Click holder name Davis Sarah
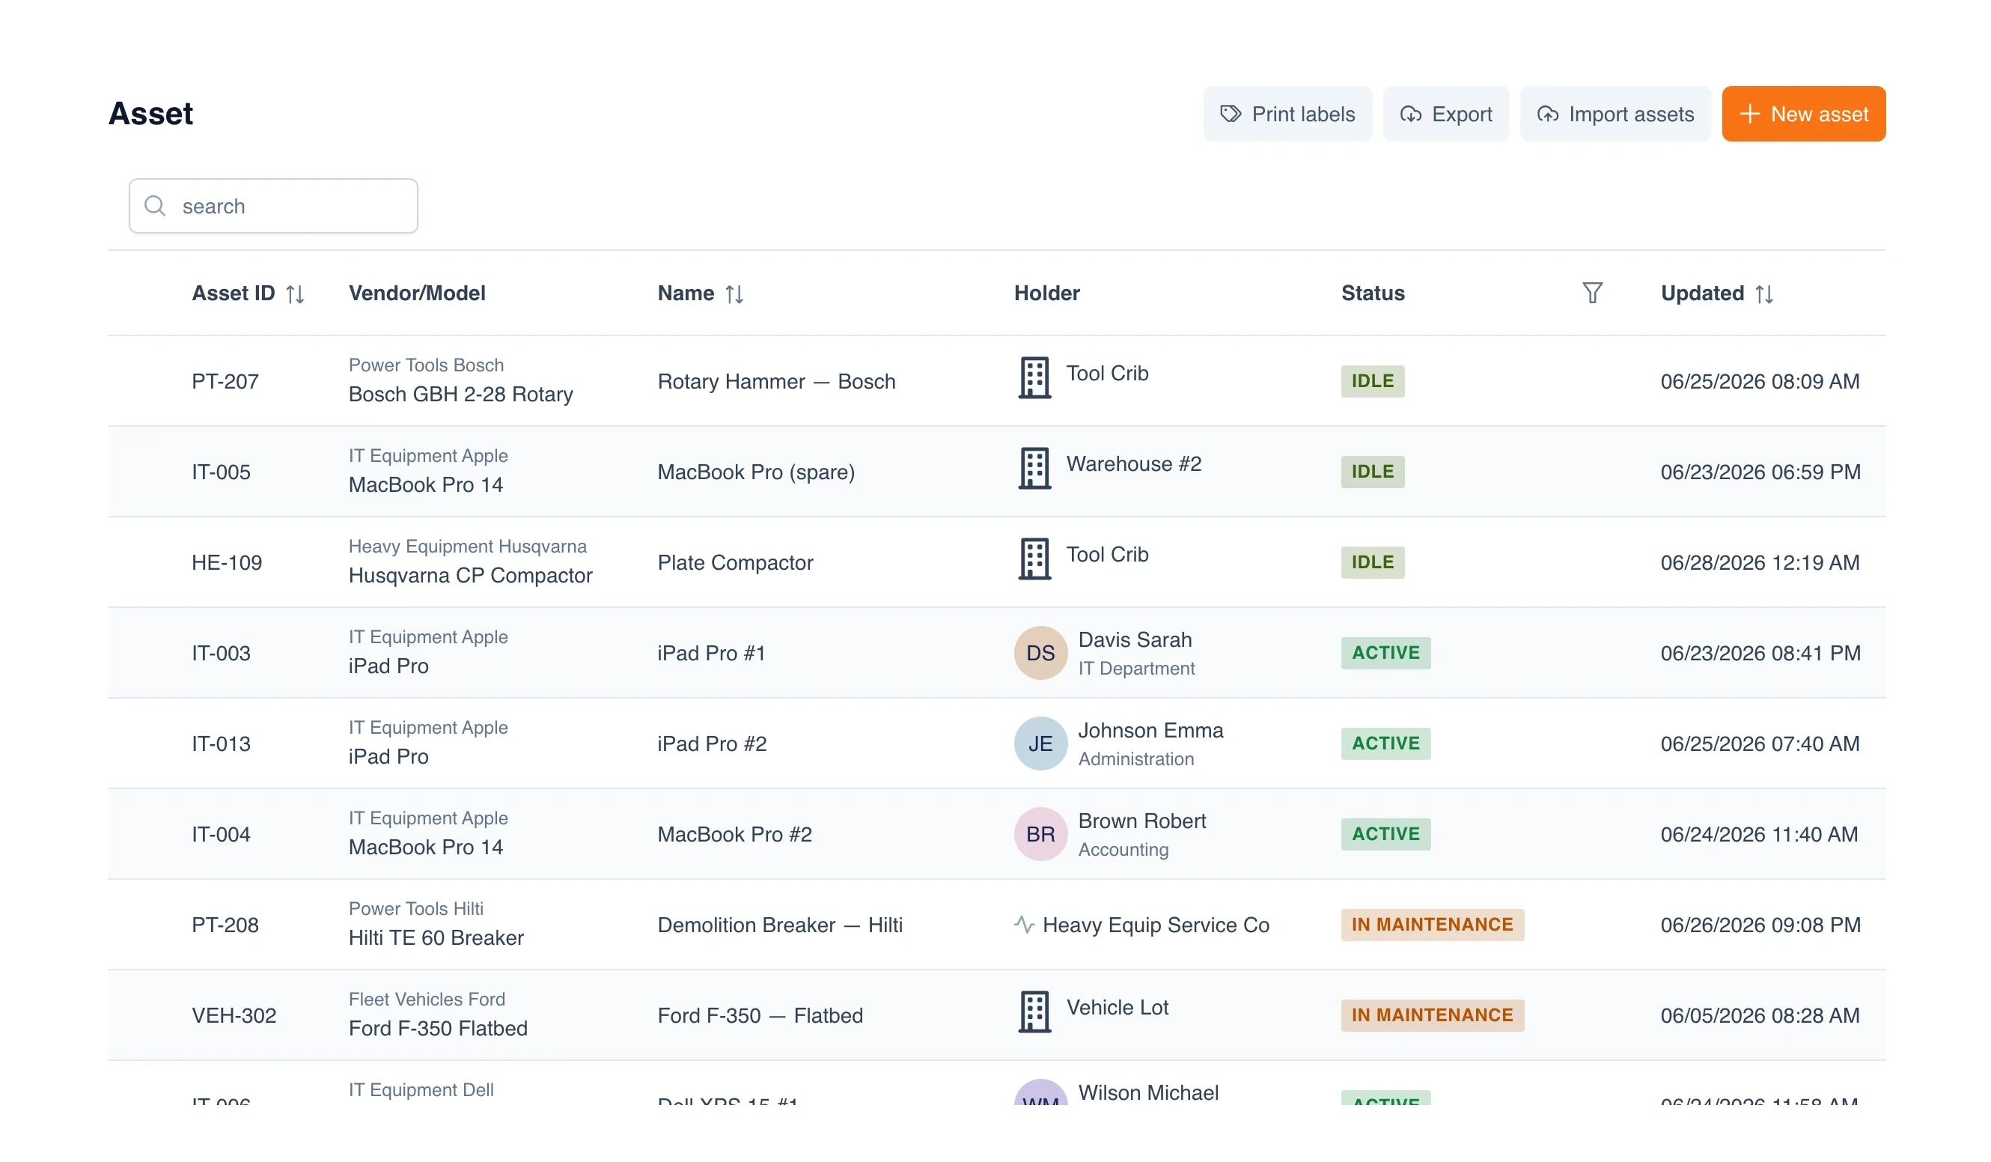The width and height of the screenshot is (1991, 1162). (1135, 639)
